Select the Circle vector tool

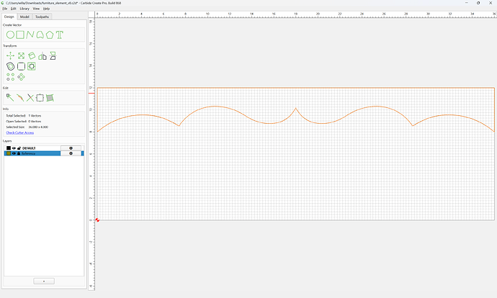point(11,35)
